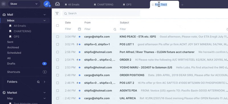Open the Skaw workspace dropdown
This screenshot has width=228, height=104.
[x=24, y=4]
